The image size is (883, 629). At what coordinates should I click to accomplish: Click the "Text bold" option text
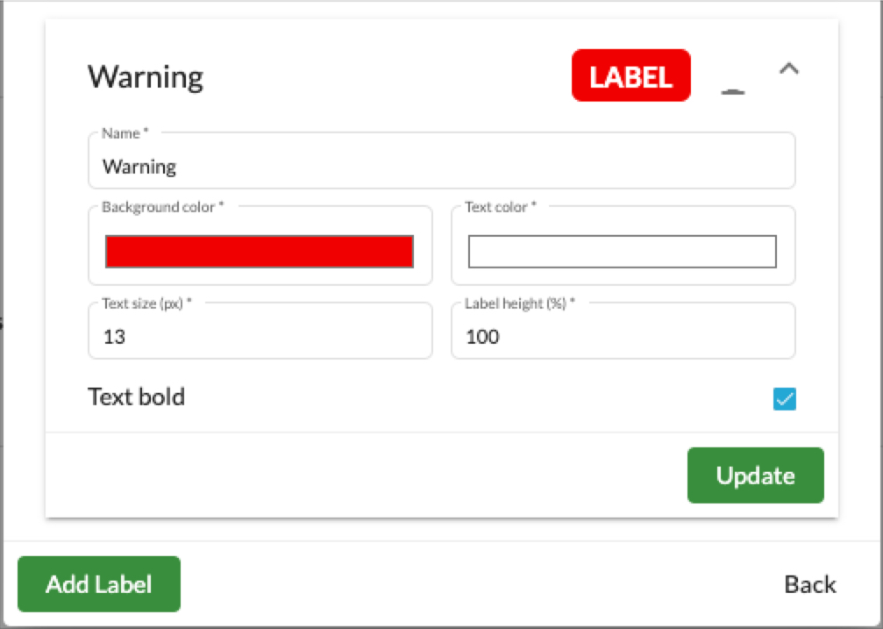pos(136,397)
